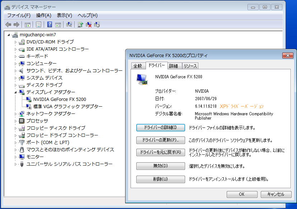Click Scan for hardware changes toolbar icon

pyautogui.click(x=69, y=24)
